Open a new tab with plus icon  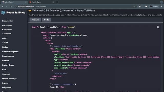coord(57,2)
